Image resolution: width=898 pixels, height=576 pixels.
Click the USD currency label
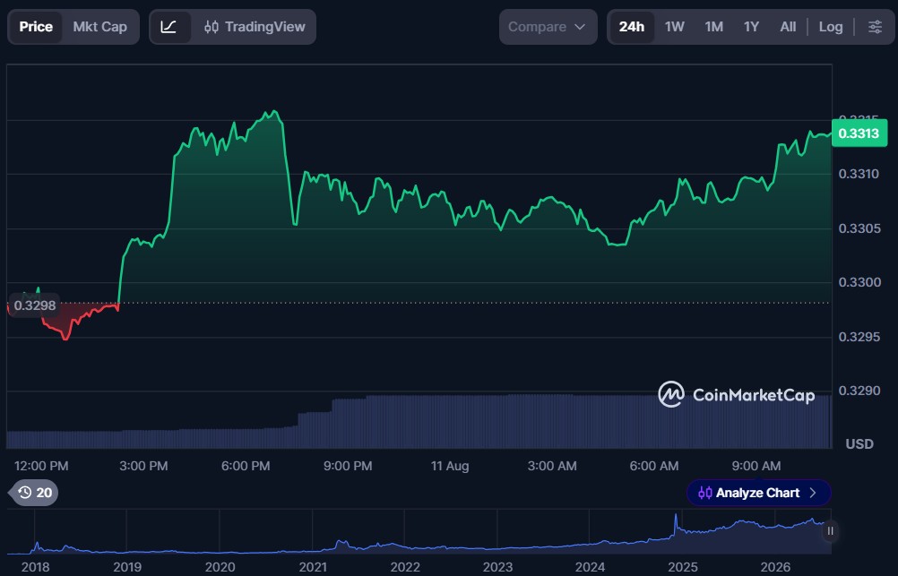(x=859, y=443)
